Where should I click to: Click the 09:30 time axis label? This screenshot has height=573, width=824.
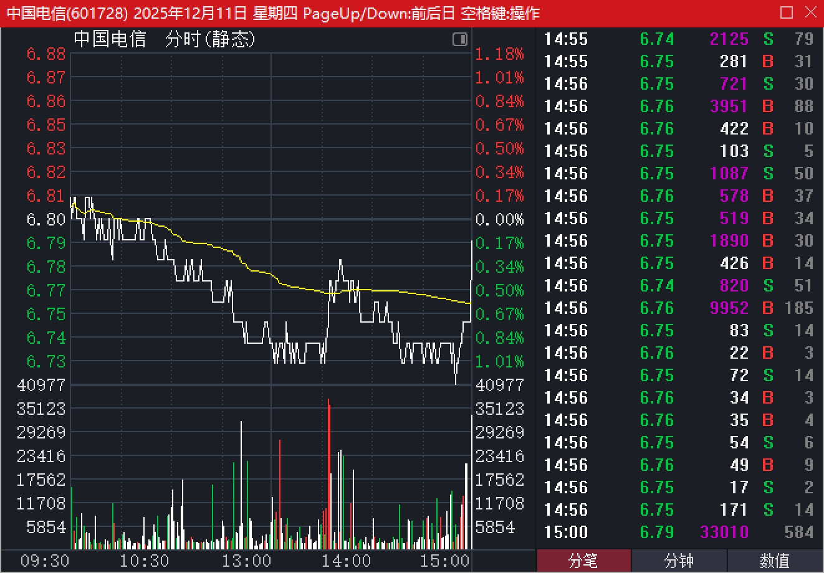point(45,561)
